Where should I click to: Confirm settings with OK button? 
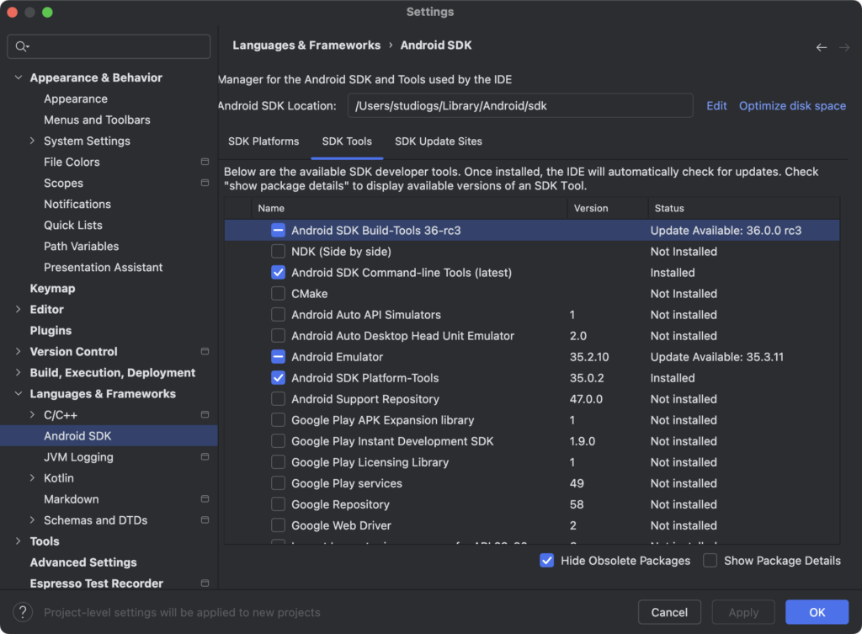[817, 612]
